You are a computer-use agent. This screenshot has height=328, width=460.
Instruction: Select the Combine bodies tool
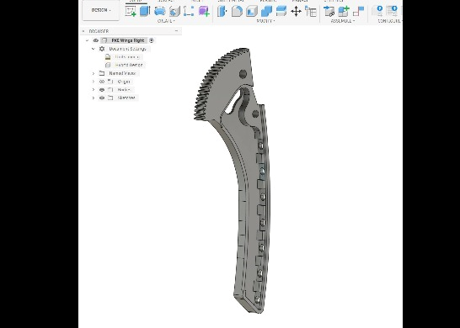pyautogui.click(x=266, y=11)
